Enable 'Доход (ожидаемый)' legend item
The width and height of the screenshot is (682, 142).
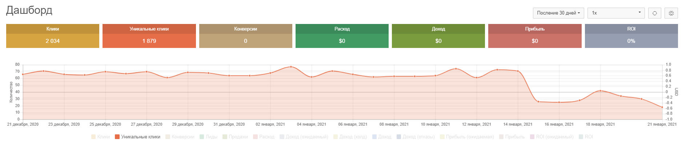pos(304,137)
